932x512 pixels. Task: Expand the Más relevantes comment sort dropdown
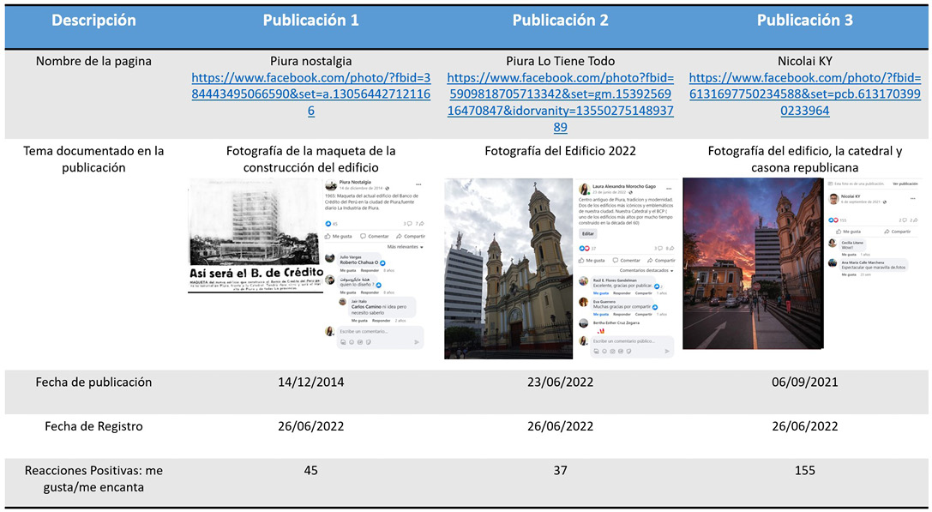[x=405, y=247]
